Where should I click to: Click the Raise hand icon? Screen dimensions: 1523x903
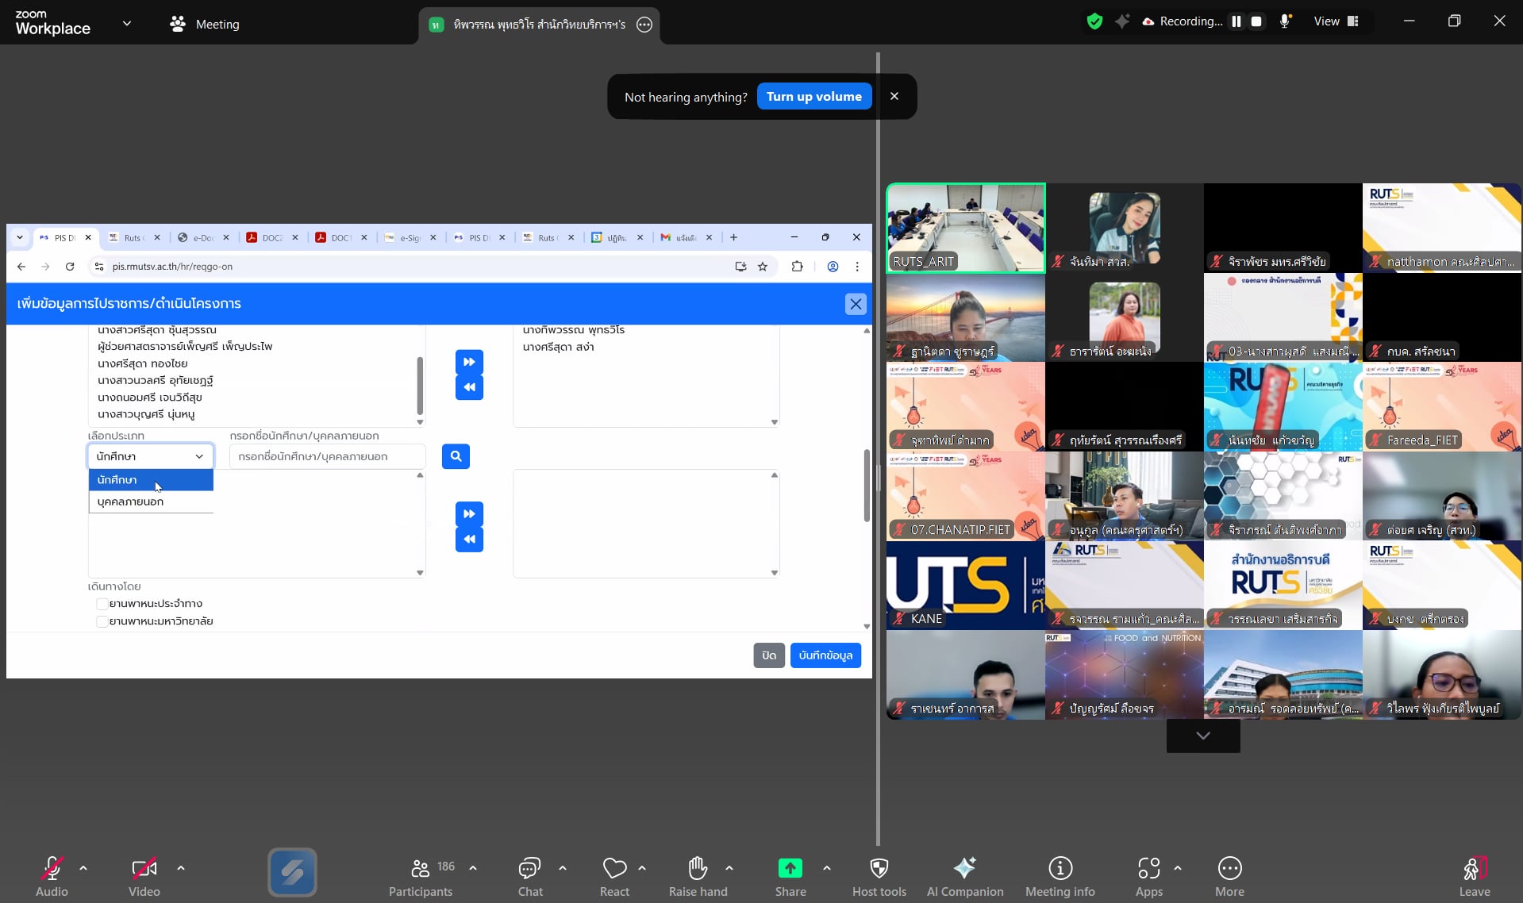tap(698, 869)
